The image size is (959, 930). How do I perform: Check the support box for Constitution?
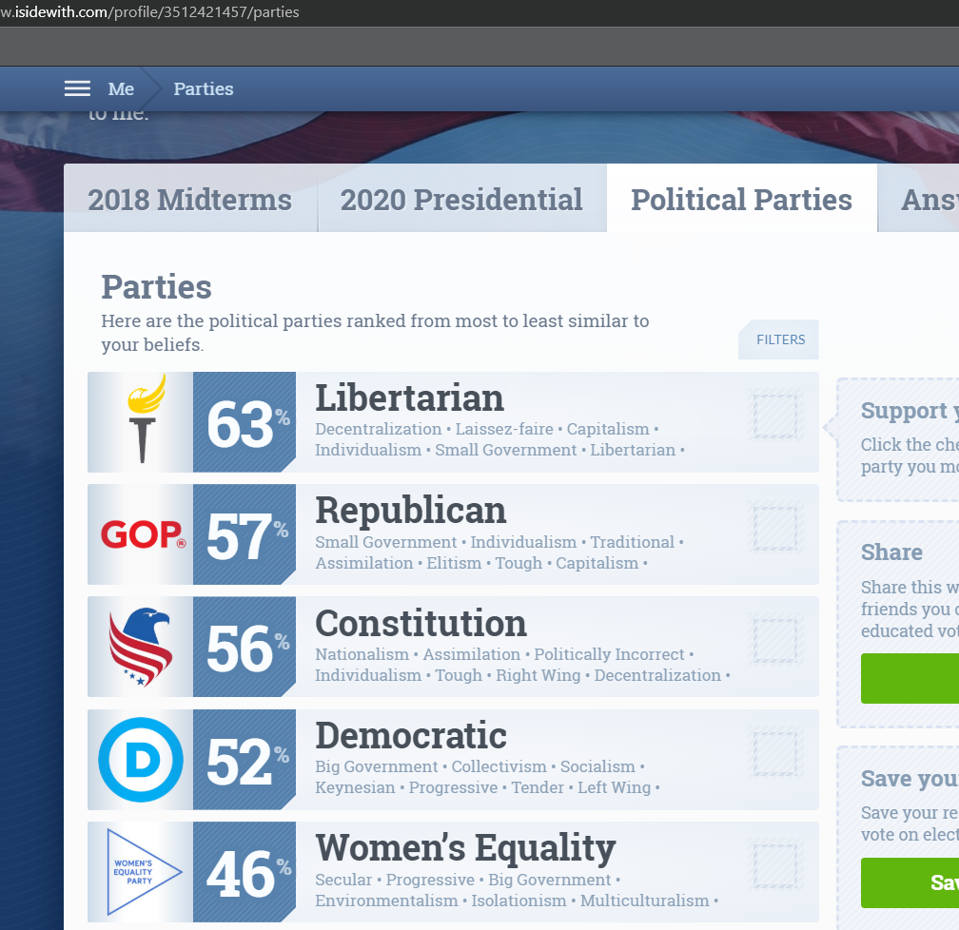pyautogui.click(x=774, y=640)
